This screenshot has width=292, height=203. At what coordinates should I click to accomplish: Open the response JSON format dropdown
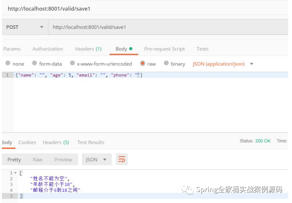(x=97, y=159)
